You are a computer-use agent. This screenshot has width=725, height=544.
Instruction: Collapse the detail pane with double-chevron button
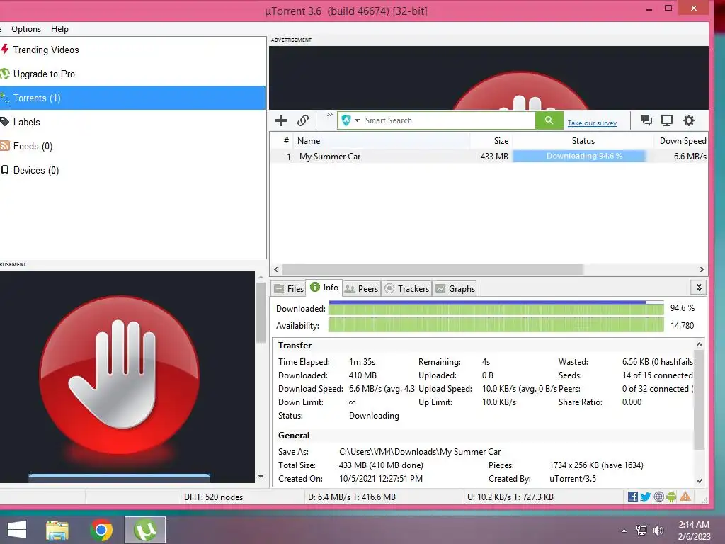(699, 288)
